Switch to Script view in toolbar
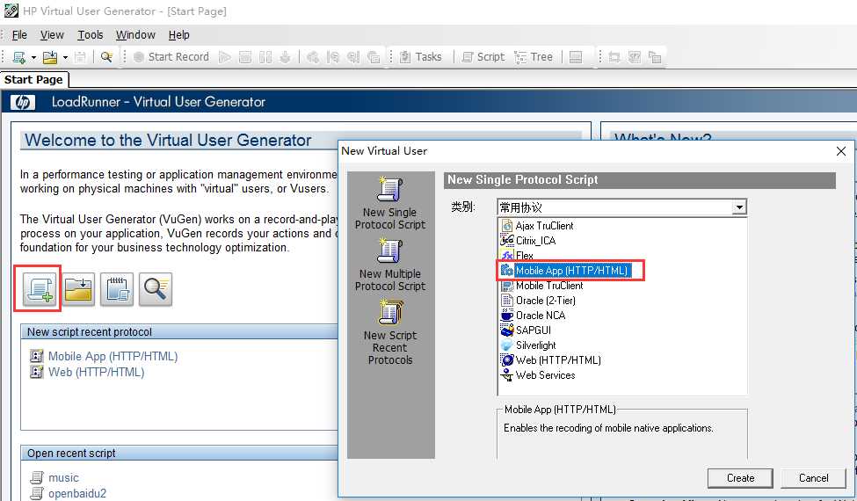The height and width of the screenshot is (501, 857). coord(483,57)
